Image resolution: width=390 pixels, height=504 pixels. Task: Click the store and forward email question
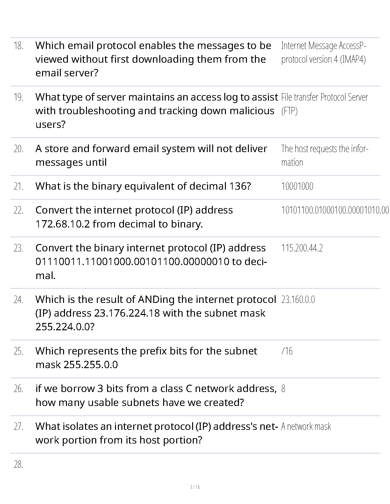coord(151,156)
